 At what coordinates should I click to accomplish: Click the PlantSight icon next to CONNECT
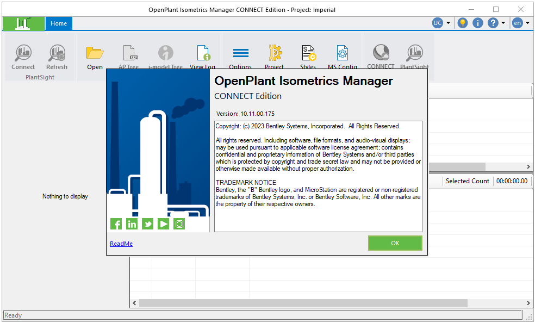[414, 53]
